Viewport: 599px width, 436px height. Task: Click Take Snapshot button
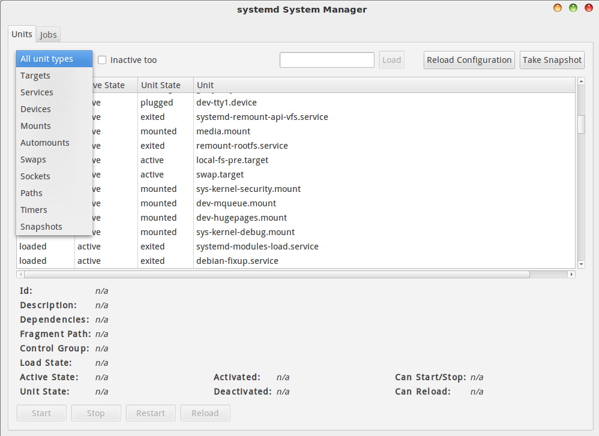[552, 60]
